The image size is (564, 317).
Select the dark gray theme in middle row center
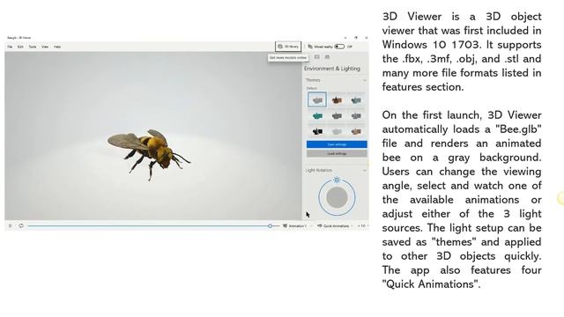tap(337, 115)
